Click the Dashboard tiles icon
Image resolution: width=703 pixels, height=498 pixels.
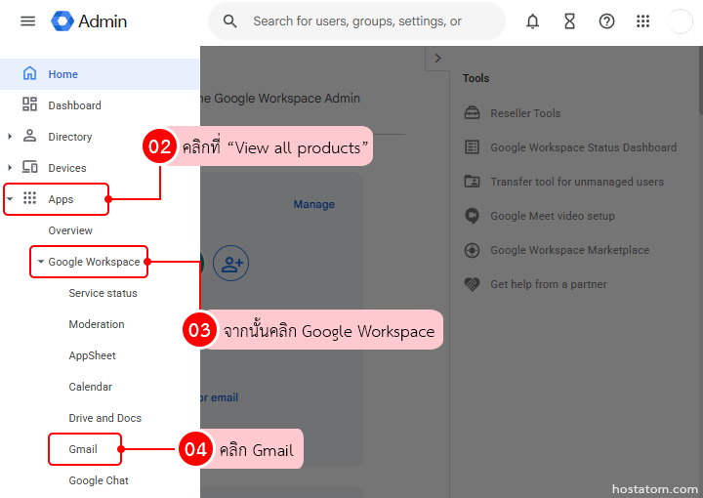(x=29, y=104)
